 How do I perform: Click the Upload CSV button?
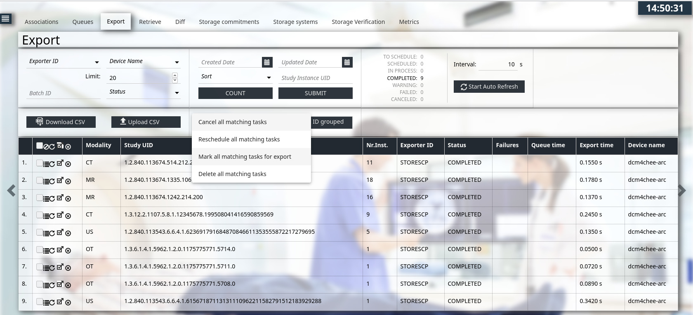pos(146,122)
